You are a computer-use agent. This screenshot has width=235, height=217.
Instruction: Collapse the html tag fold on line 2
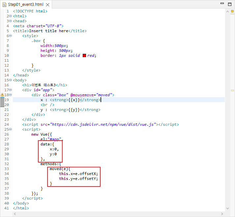tap(10, 16)
